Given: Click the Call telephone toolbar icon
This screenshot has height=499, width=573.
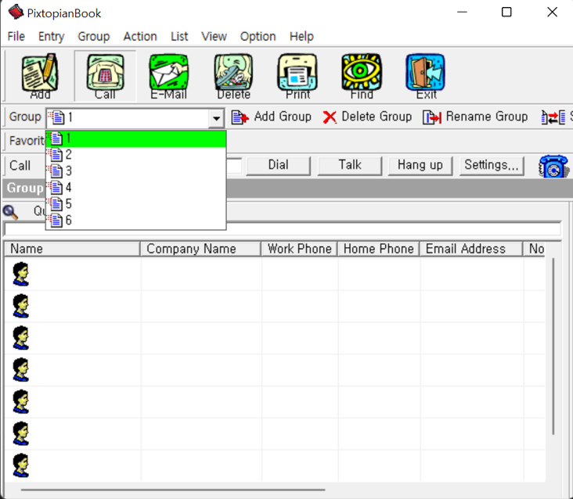Looking at the screenshot, I should pos(105,76).
